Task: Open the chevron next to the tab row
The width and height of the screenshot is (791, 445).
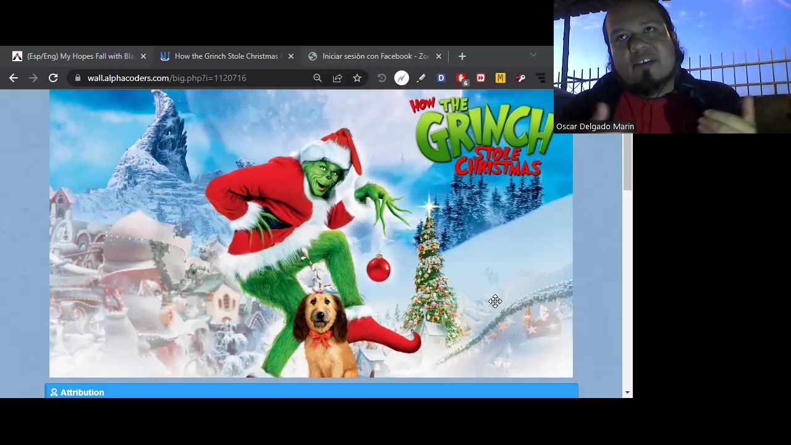Action: tap(533, 56)
